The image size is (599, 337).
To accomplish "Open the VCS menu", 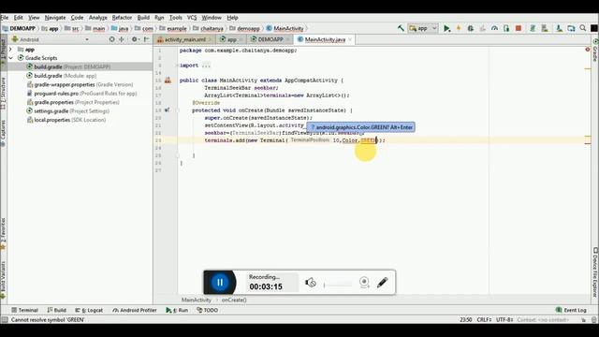I will tap(192, 18).
